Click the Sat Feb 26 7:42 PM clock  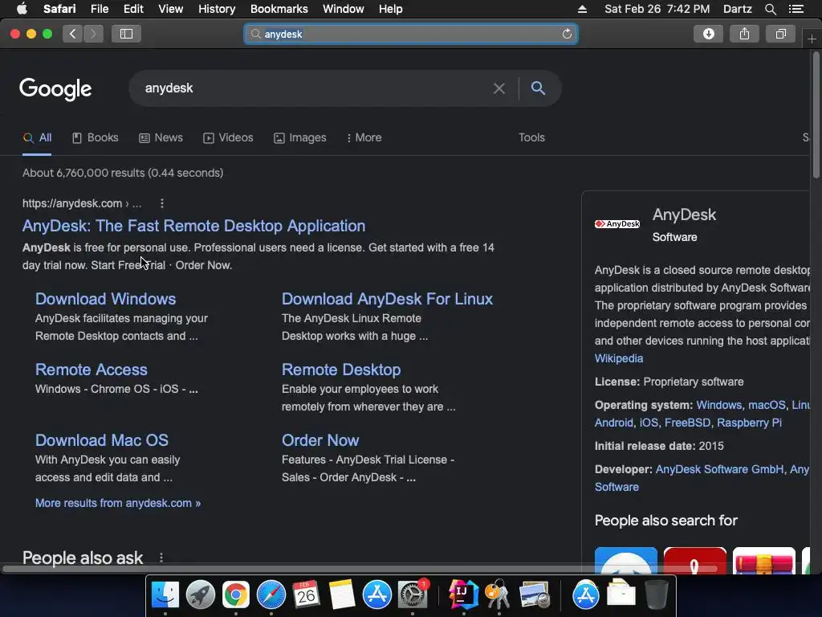(x=657, y=9)
